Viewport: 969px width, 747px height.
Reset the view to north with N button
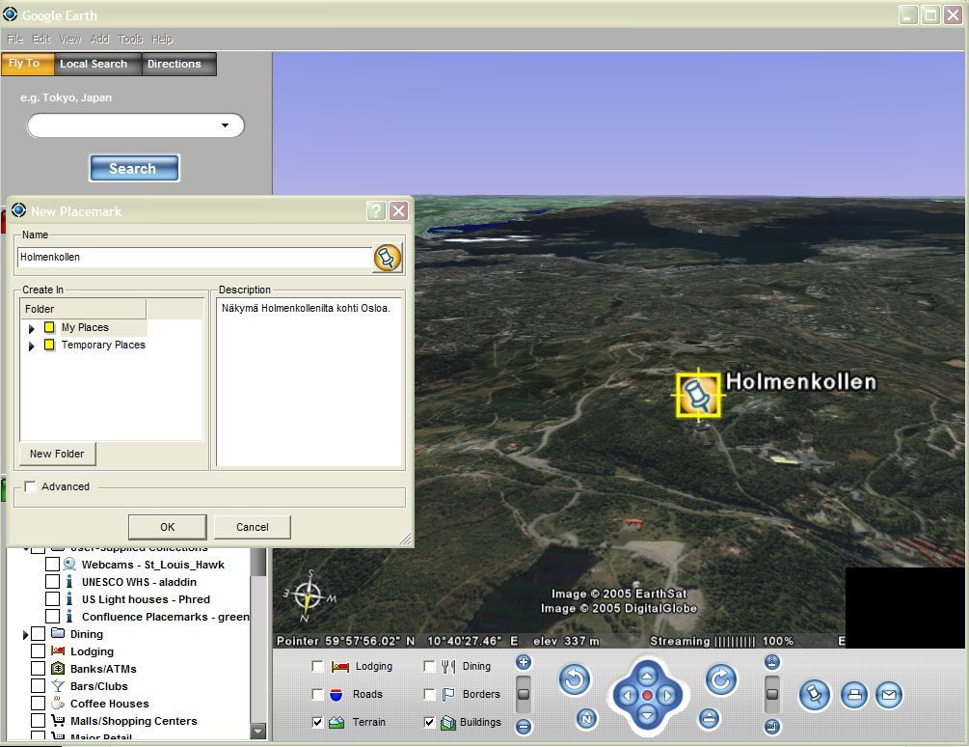(586, 719)
